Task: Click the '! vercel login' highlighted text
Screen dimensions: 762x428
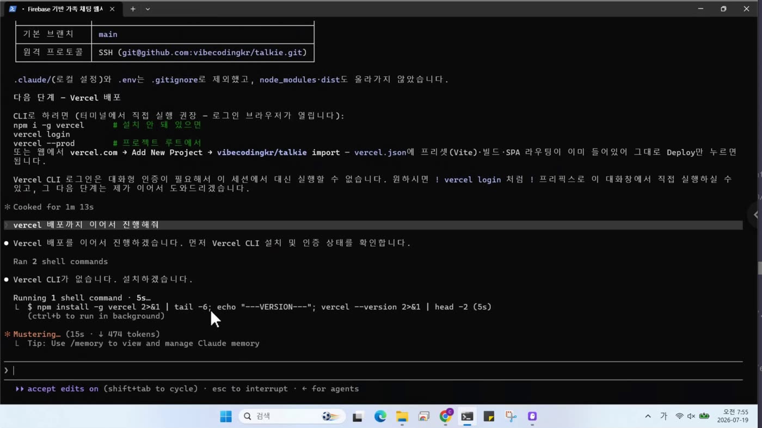Action: coord(468,180)
